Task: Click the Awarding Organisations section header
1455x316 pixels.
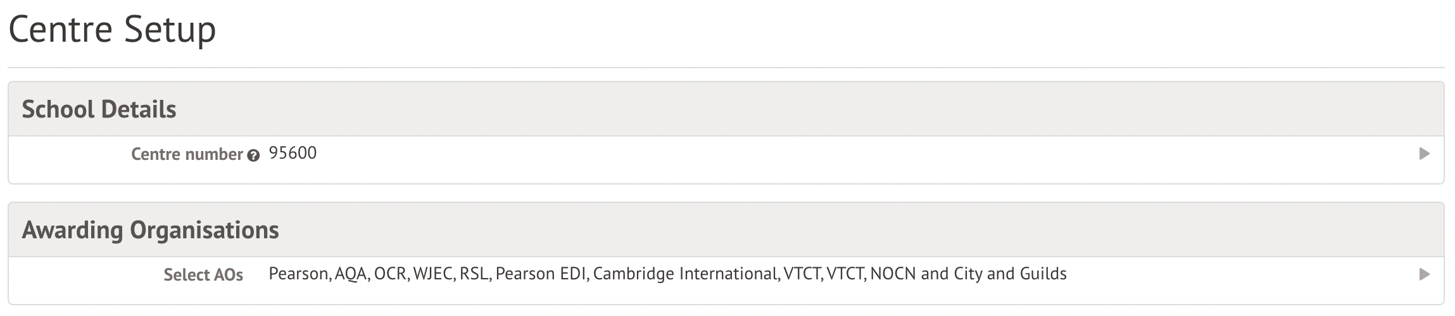Action: (151, 230)
